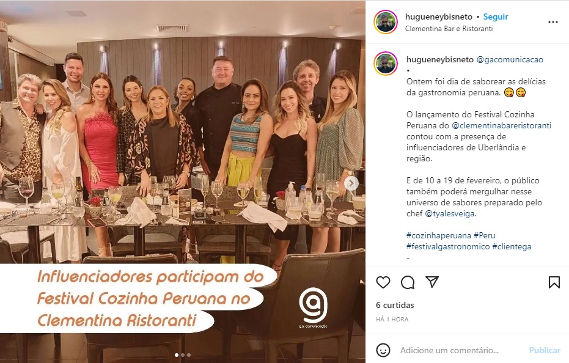Viewport: 569px width, 363px height.
Task: Select the second carousel dot indicator
Action: pyautogui.click(x=183, y=355)
